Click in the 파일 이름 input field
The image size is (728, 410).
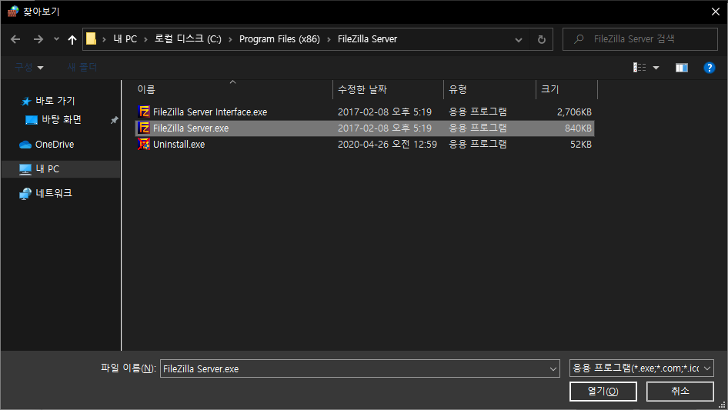[354, 368]
